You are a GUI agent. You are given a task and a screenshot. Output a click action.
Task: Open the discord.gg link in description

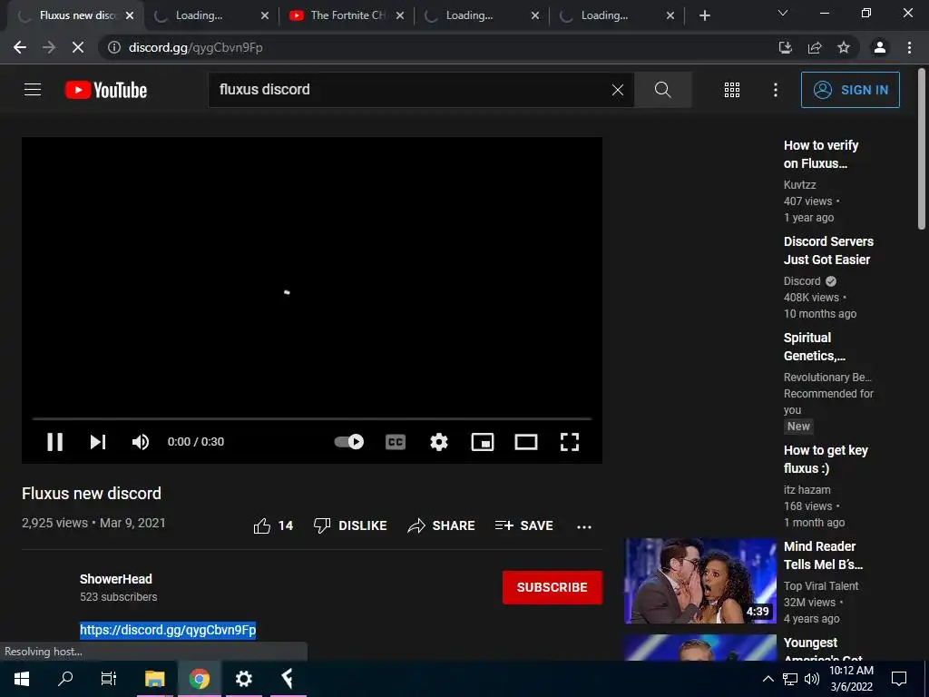click(x=168, y=630)
